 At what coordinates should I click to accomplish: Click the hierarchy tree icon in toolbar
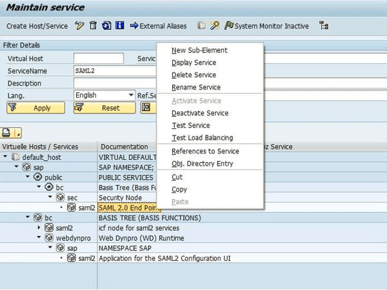click(324, 26)
